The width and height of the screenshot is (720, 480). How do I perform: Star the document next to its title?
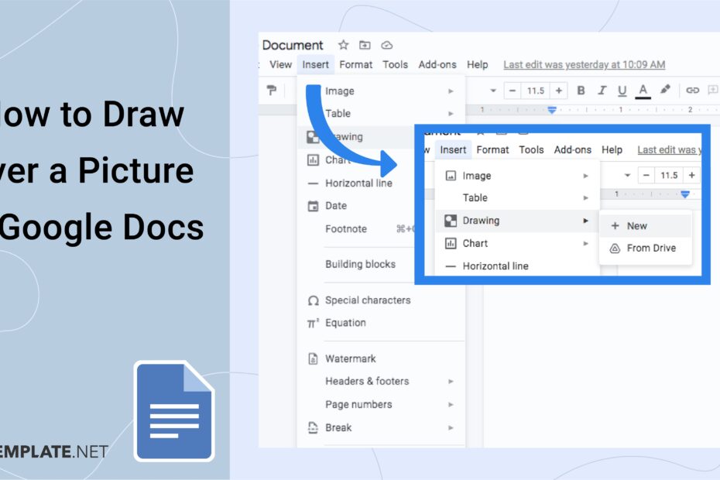[343, 45]
